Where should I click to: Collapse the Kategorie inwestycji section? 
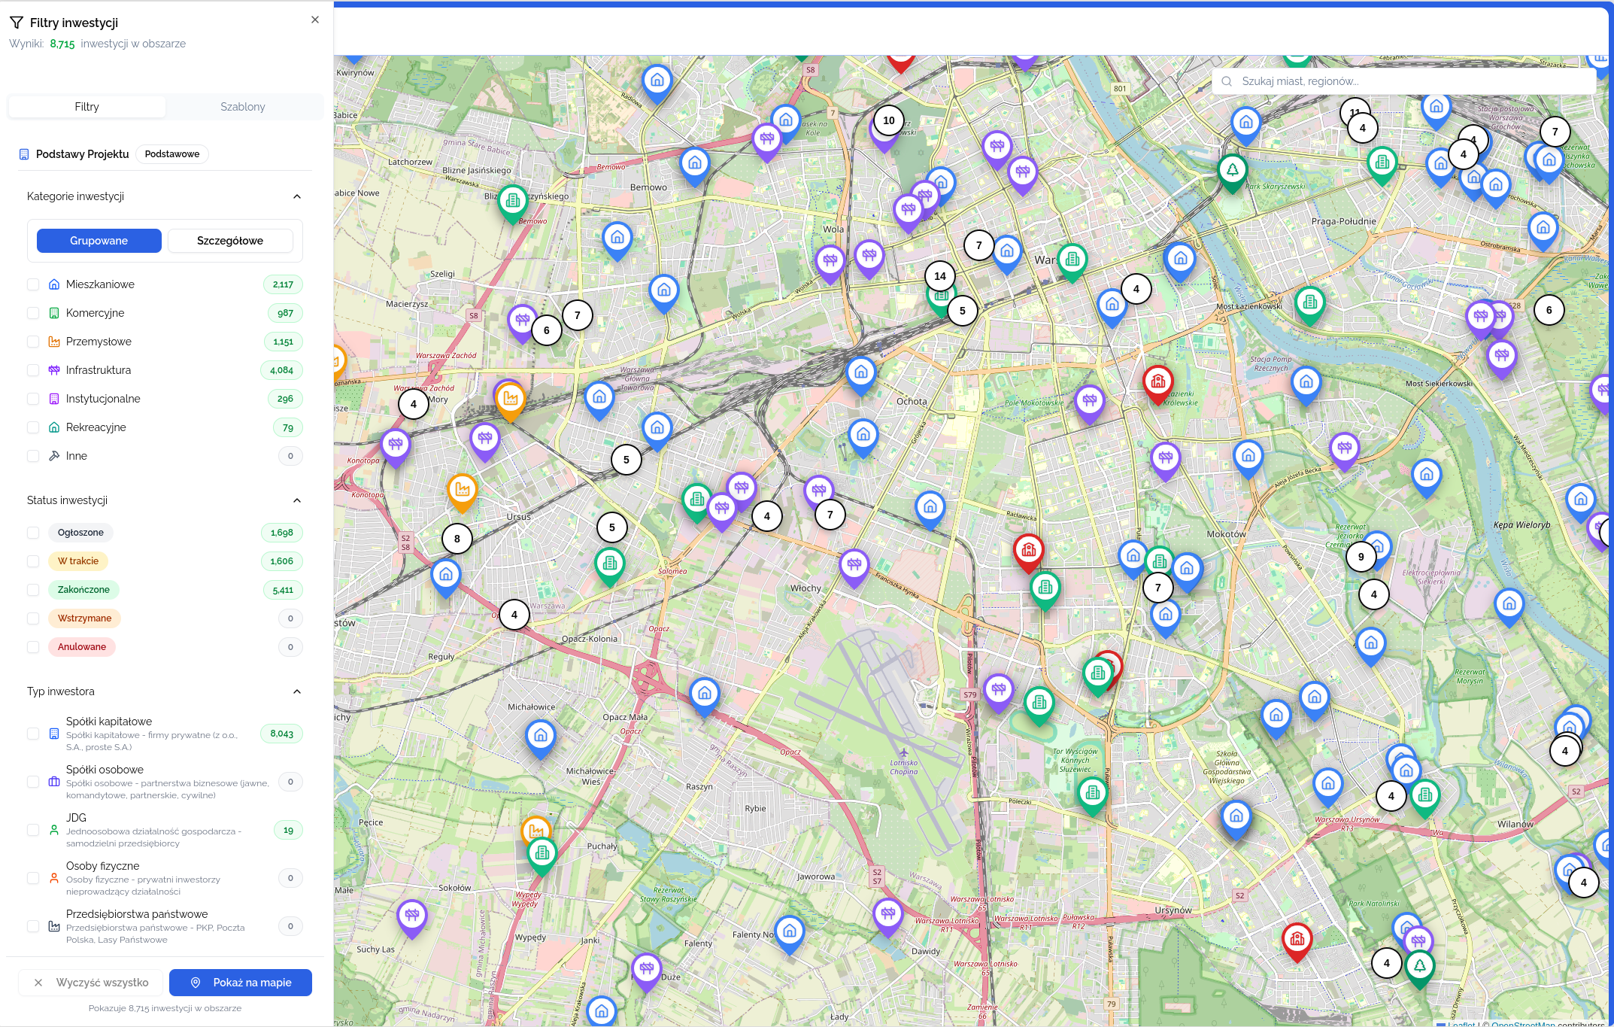click(297, 196)
